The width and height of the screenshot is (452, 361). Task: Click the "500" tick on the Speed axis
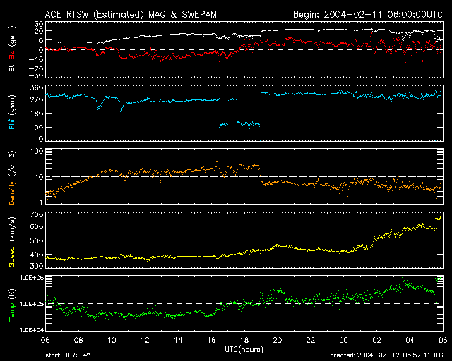coord(37,240)
